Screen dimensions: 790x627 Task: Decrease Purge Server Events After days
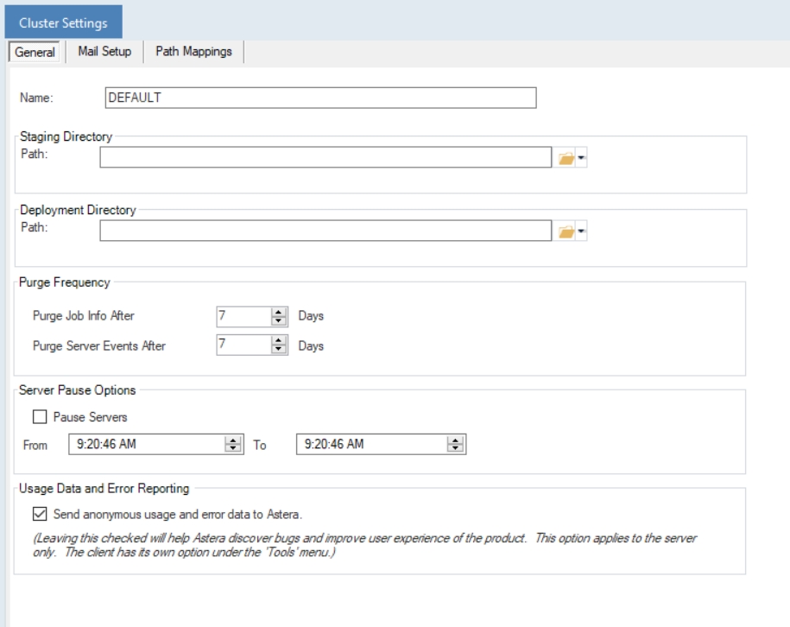279,351
